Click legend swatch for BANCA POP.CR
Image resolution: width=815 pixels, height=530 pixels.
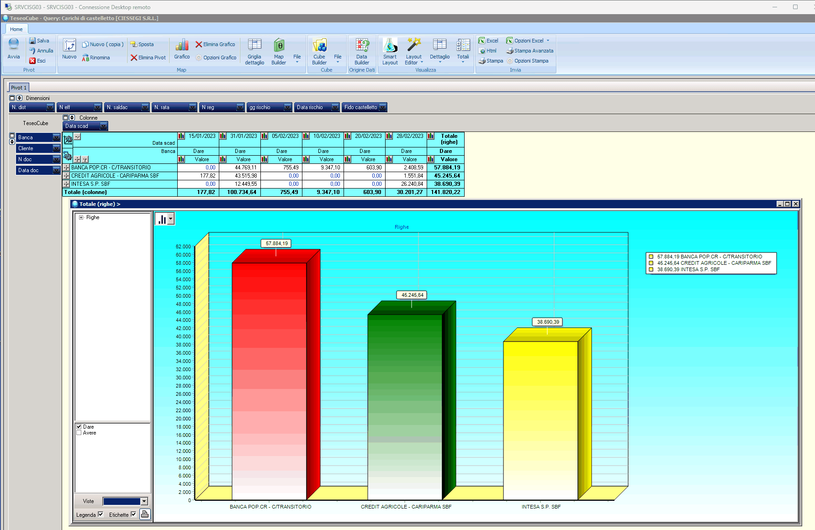click(x=651, y=257)
